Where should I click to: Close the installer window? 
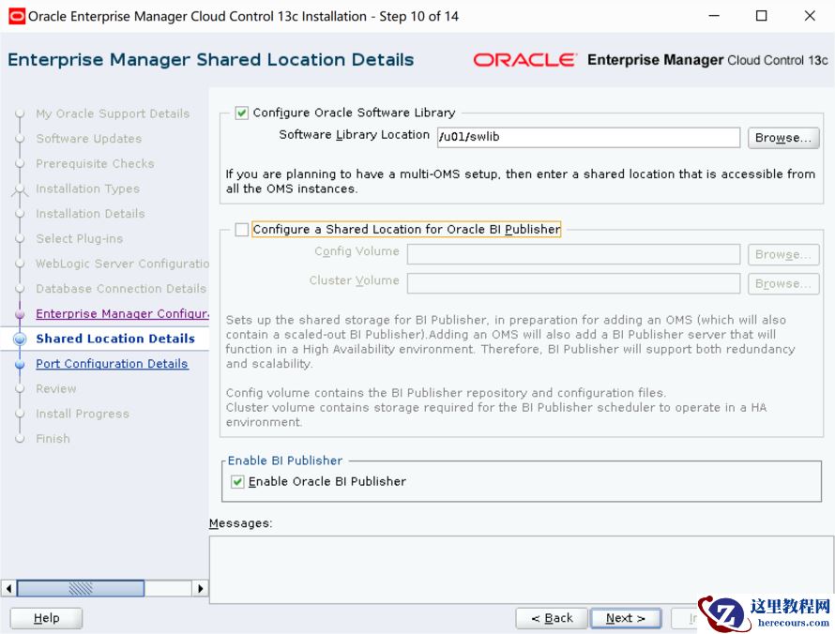click(810, 16)
